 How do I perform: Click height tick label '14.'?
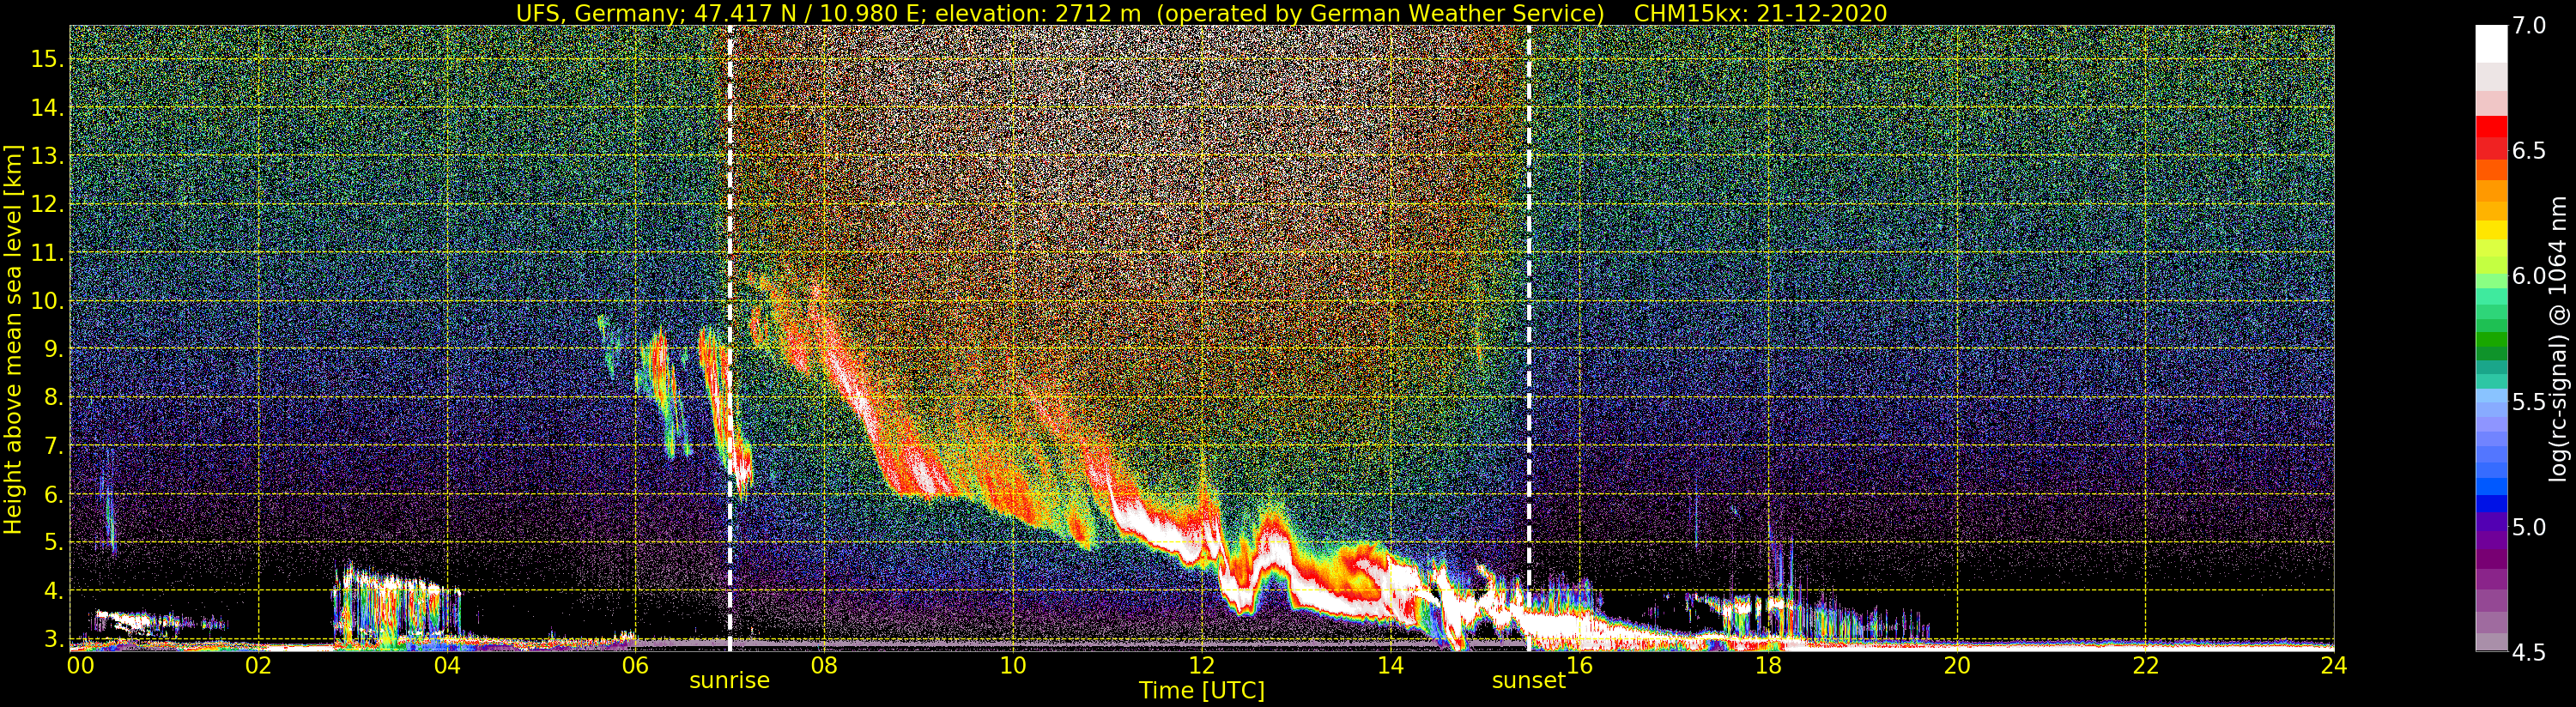pos(47,108)
